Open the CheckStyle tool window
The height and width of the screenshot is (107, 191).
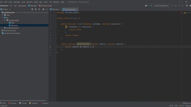[x=33, y=103]
